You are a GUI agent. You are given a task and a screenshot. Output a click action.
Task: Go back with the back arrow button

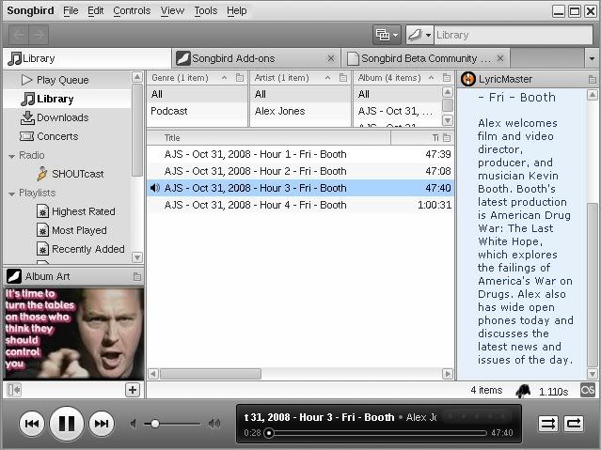coord(19,35)
